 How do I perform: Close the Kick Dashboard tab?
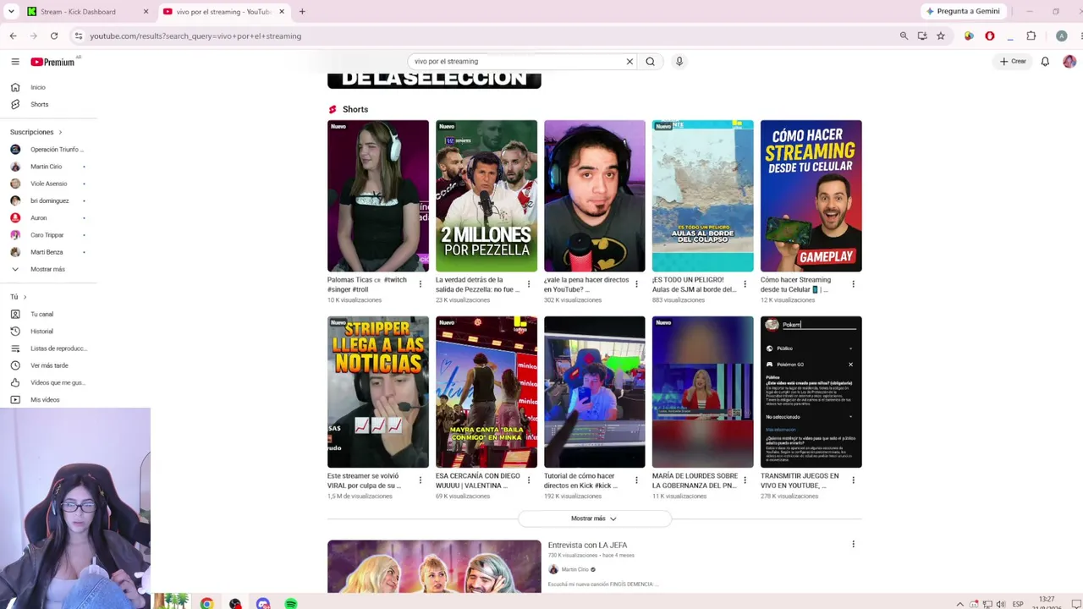146,12
